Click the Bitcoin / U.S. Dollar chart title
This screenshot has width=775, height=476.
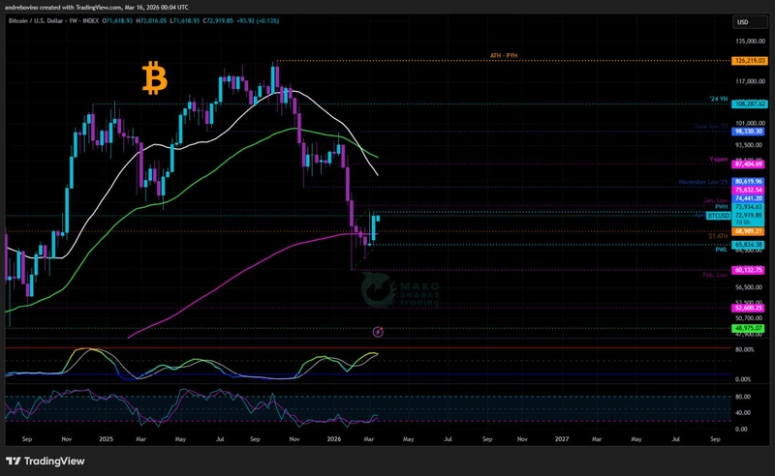tap(48, 18)
